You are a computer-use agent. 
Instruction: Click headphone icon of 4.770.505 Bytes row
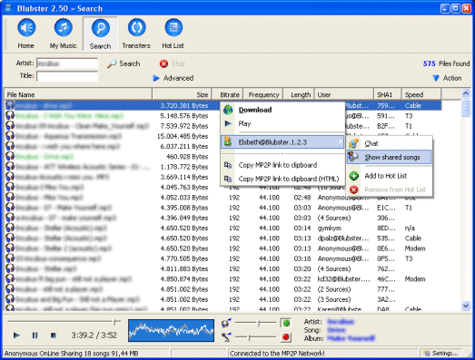(x=10, y=258)
